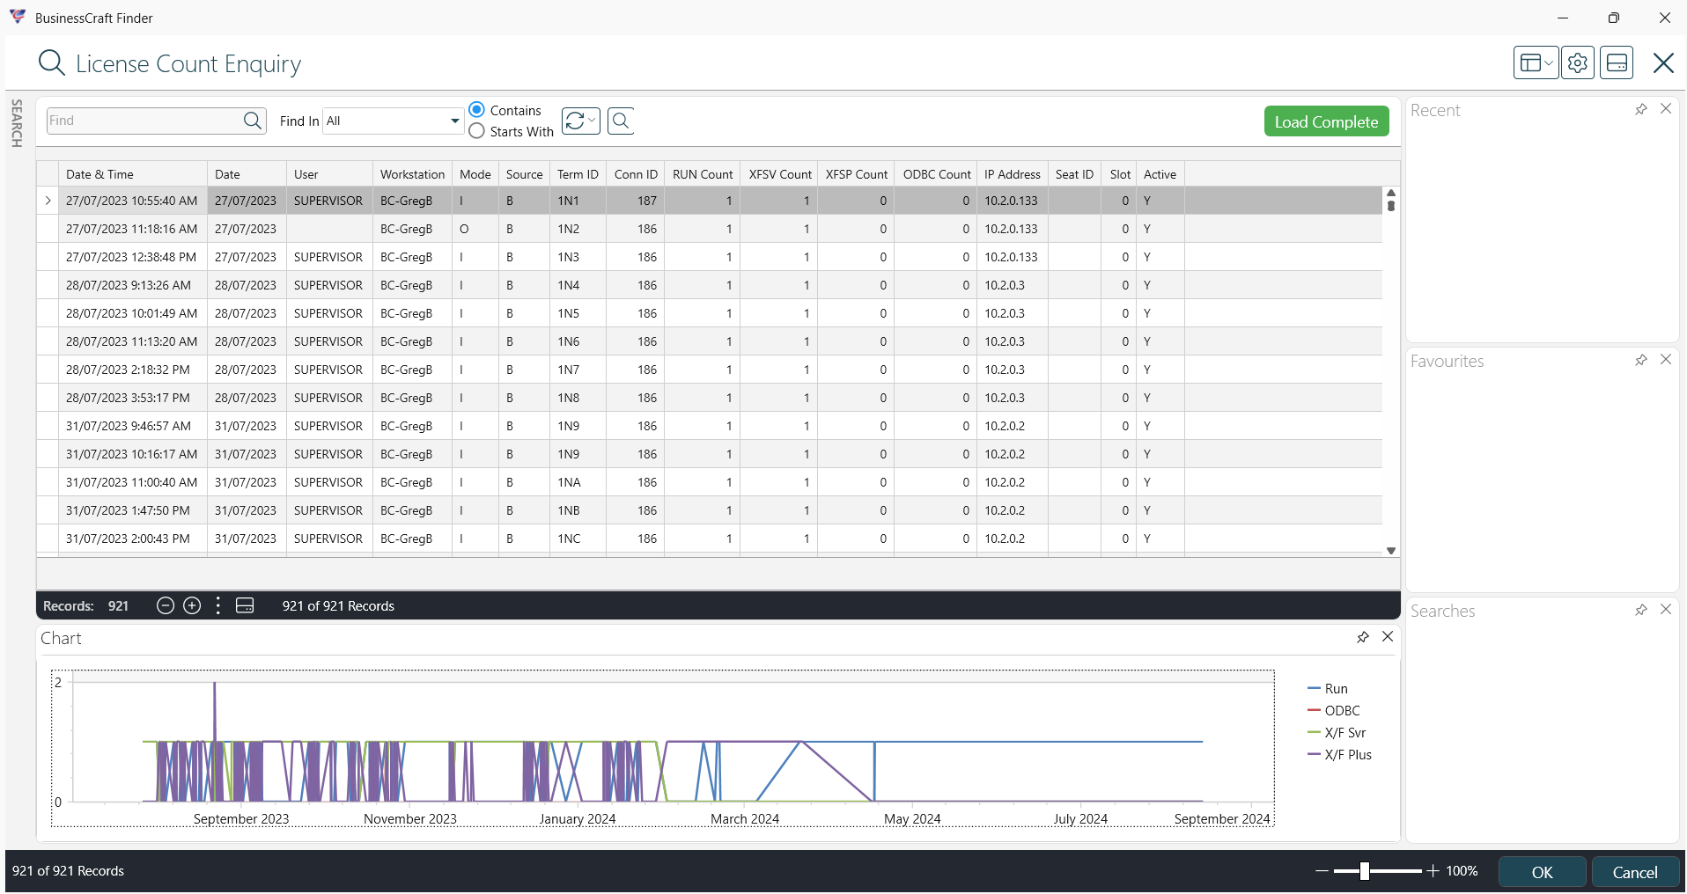Screen dimensions: 1687x894
Task: Pin the Chart panel
Action: click(1363, 637)
